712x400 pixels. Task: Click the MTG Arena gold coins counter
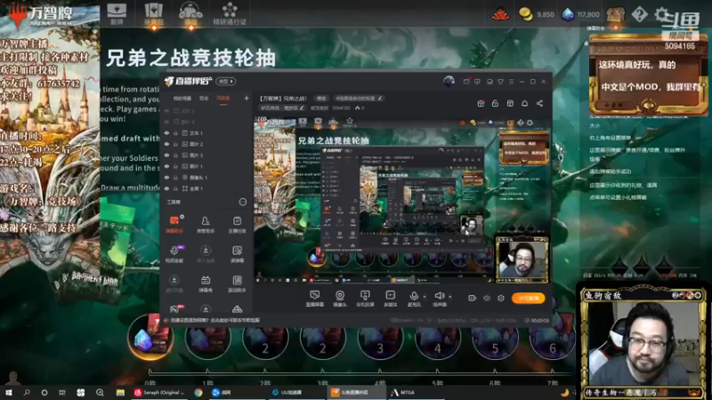[x=537, y=14]
